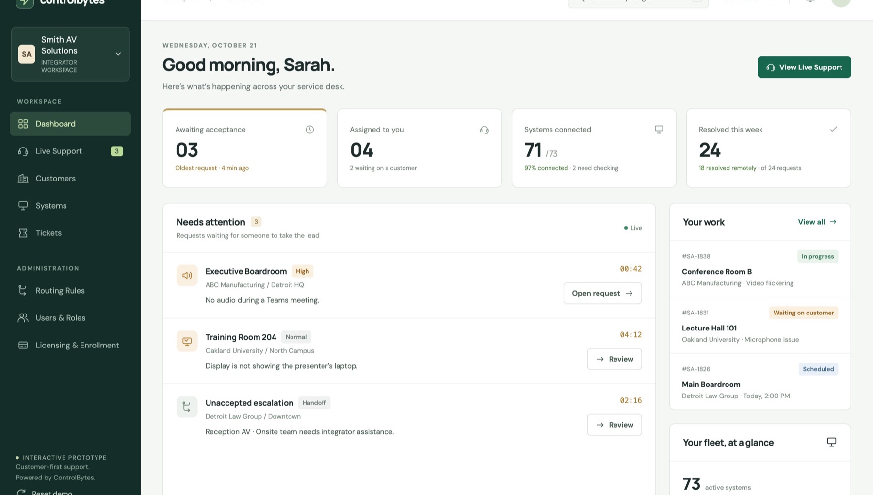Click the monitor icon on Systems connected

[659, 130]
